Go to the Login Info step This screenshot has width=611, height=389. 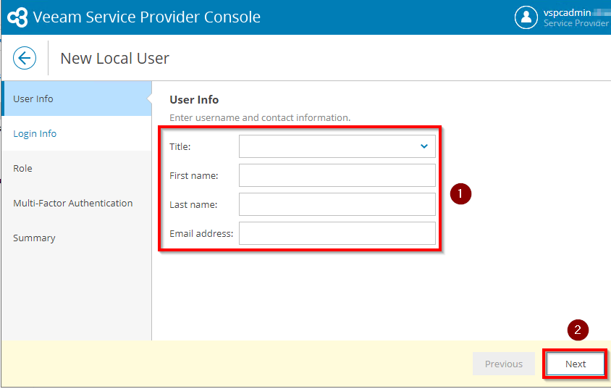[77, 133]
